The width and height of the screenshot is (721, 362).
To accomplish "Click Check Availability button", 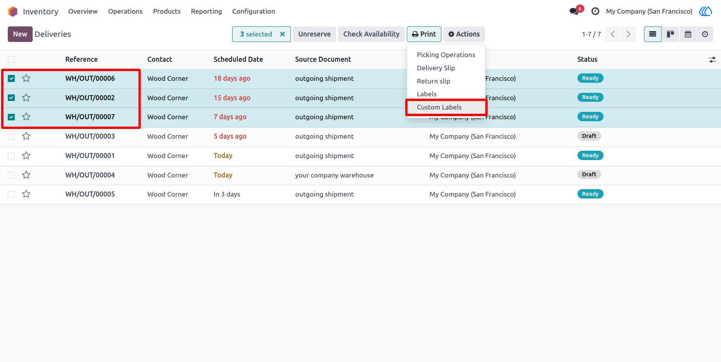I will (x=371, y=34).
